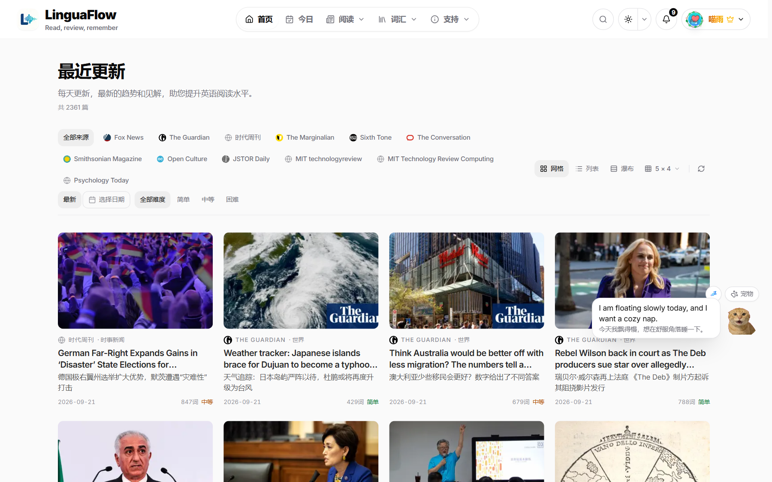The image size is (772, 482).
Task: Filter articles by The Guardian source
Action: pos(184,138)
